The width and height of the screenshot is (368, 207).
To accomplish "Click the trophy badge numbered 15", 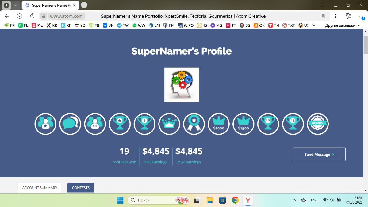I will click(293, 124).
